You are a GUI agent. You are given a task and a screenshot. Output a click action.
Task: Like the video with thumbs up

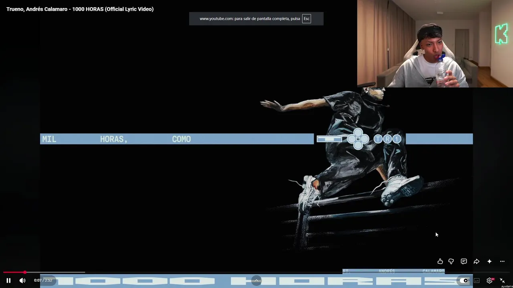440,261
